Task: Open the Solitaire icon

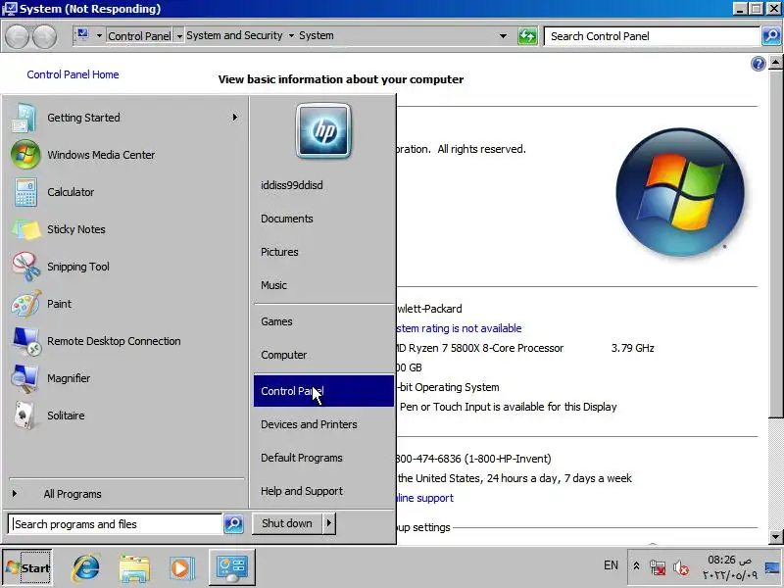Action: tap(24, 416)
